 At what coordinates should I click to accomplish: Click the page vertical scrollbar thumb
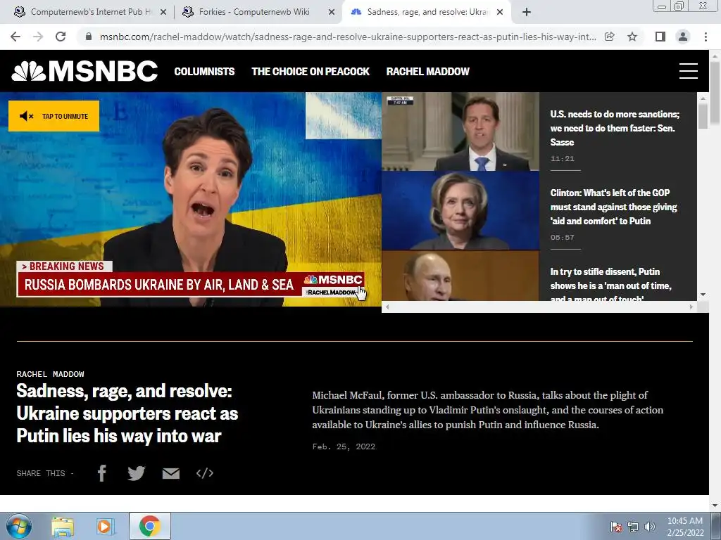pos(715,92)
